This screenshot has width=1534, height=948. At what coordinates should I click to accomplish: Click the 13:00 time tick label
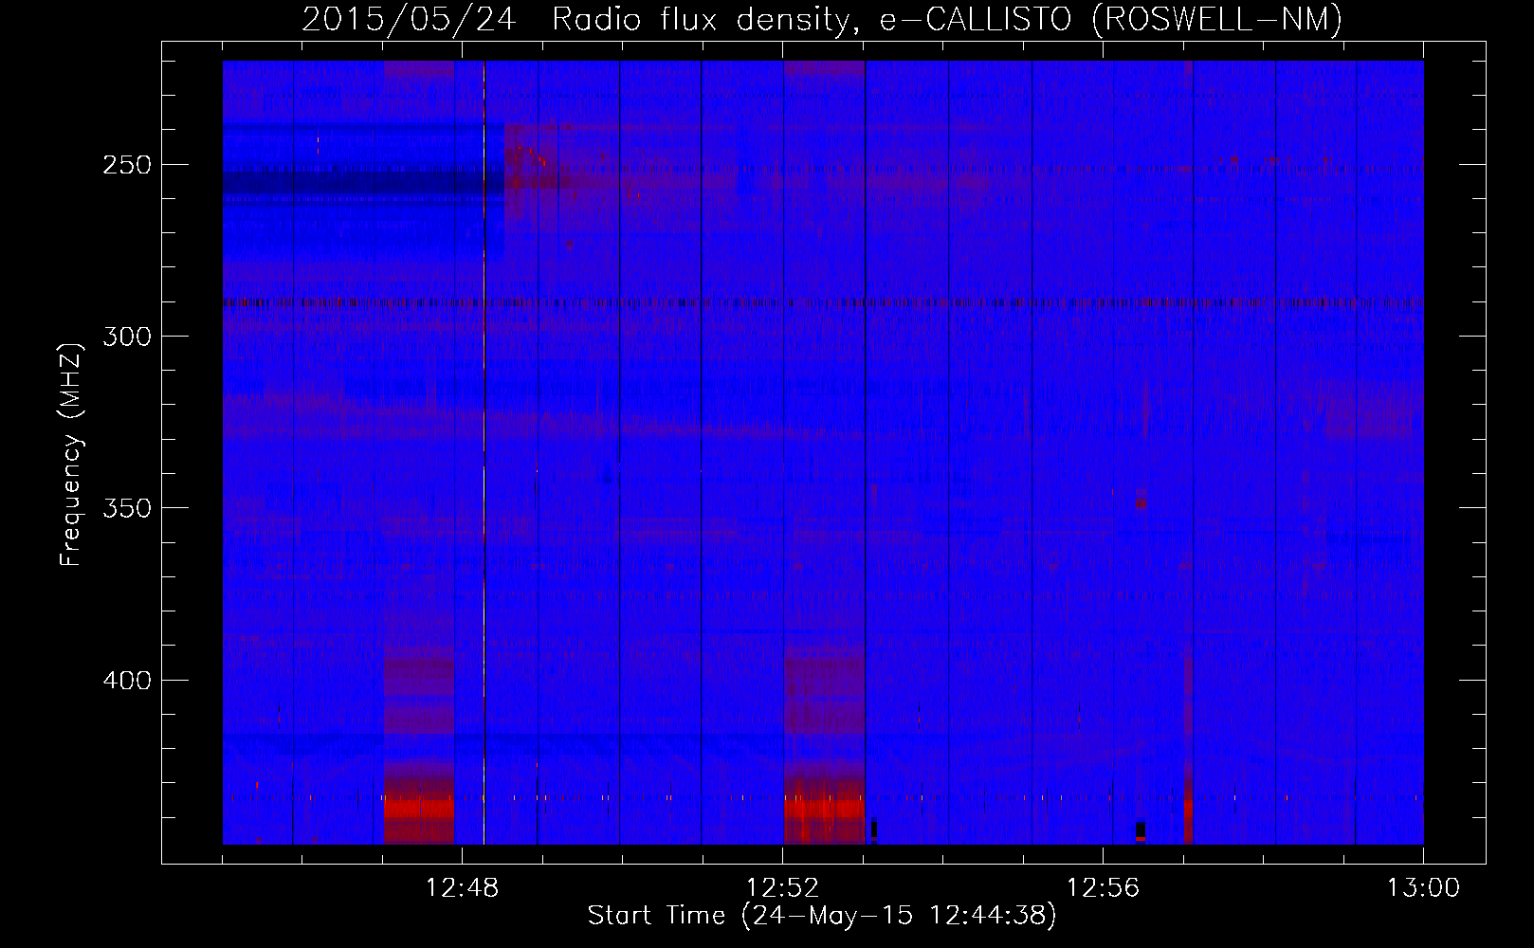click(1423, 888)
